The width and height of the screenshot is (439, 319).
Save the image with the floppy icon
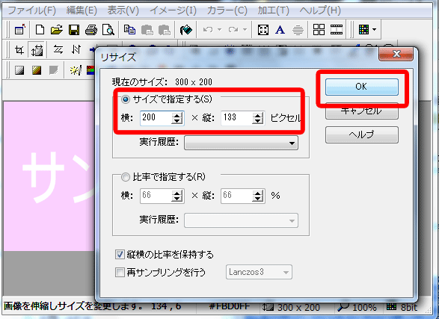pos(74,29)
